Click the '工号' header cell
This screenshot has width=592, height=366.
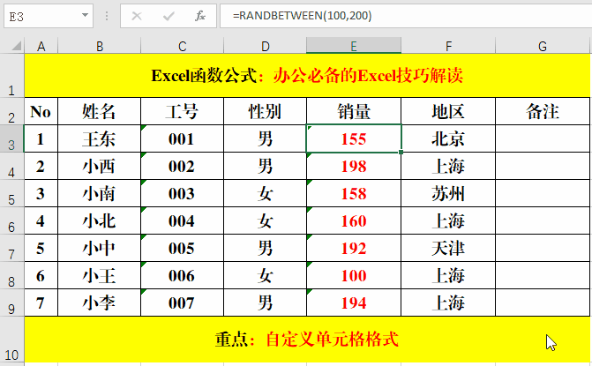(x=182, y=111)
